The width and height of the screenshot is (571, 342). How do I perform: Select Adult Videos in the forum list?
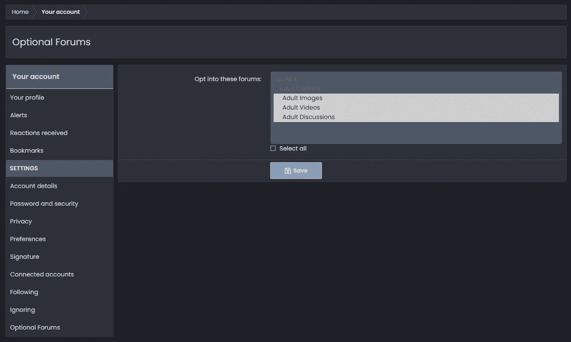[416, 108]
